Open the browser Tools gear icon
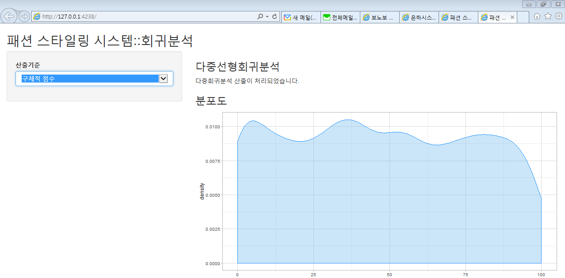565x278 pixels. [x=559, y=16]
